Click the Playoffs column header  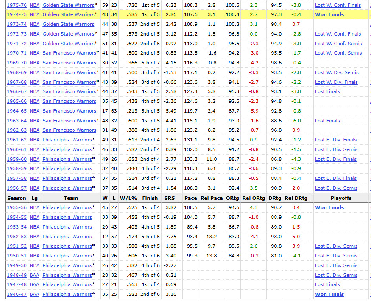[341, 198]
